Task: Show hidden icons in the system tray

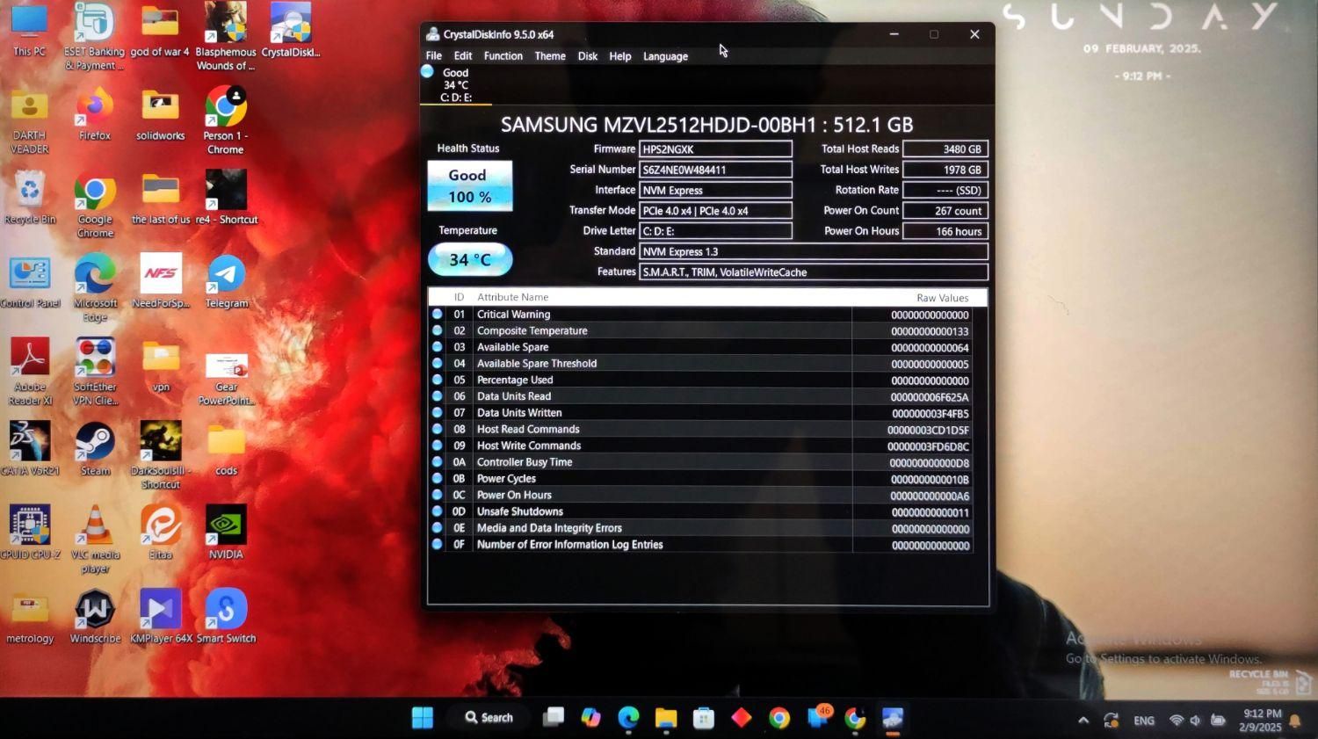Action: [1083, 720]
